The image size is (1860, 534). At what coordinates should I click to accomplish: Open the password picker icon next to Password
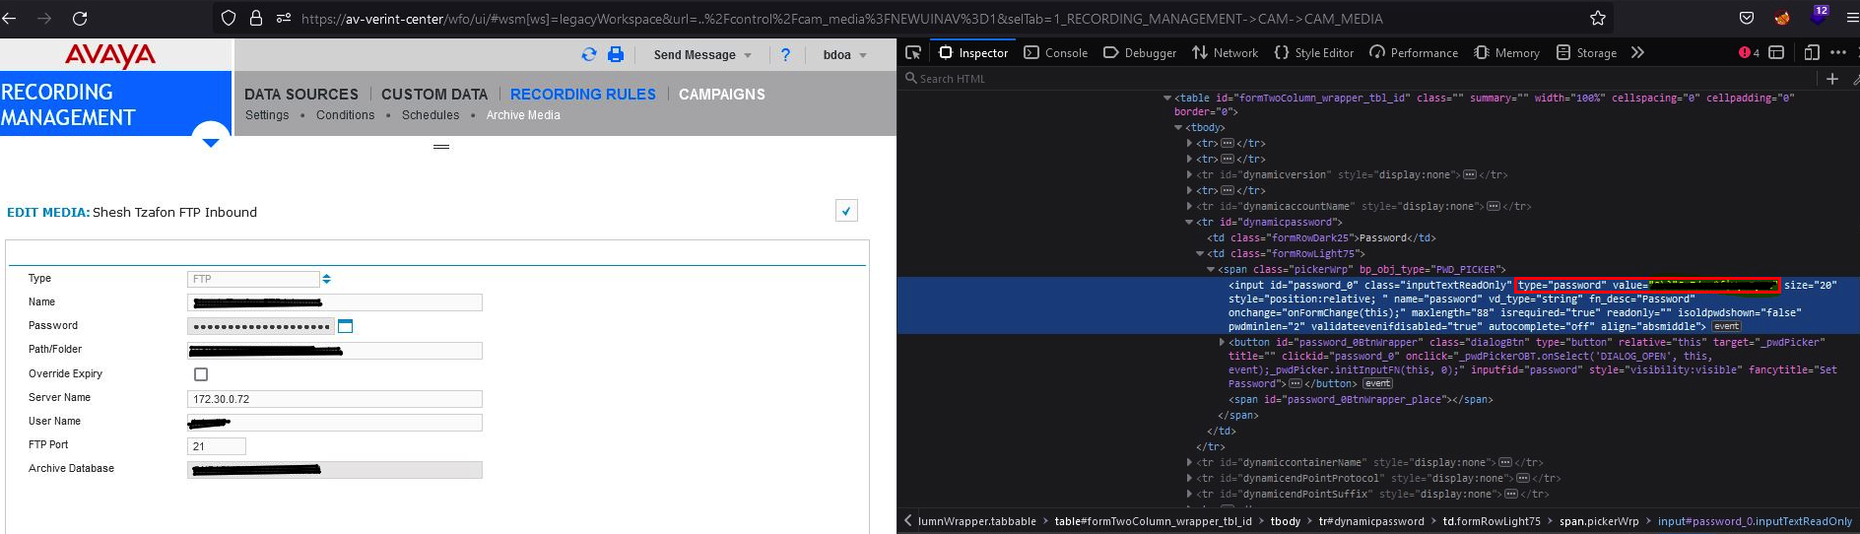[x=345, y=325]
